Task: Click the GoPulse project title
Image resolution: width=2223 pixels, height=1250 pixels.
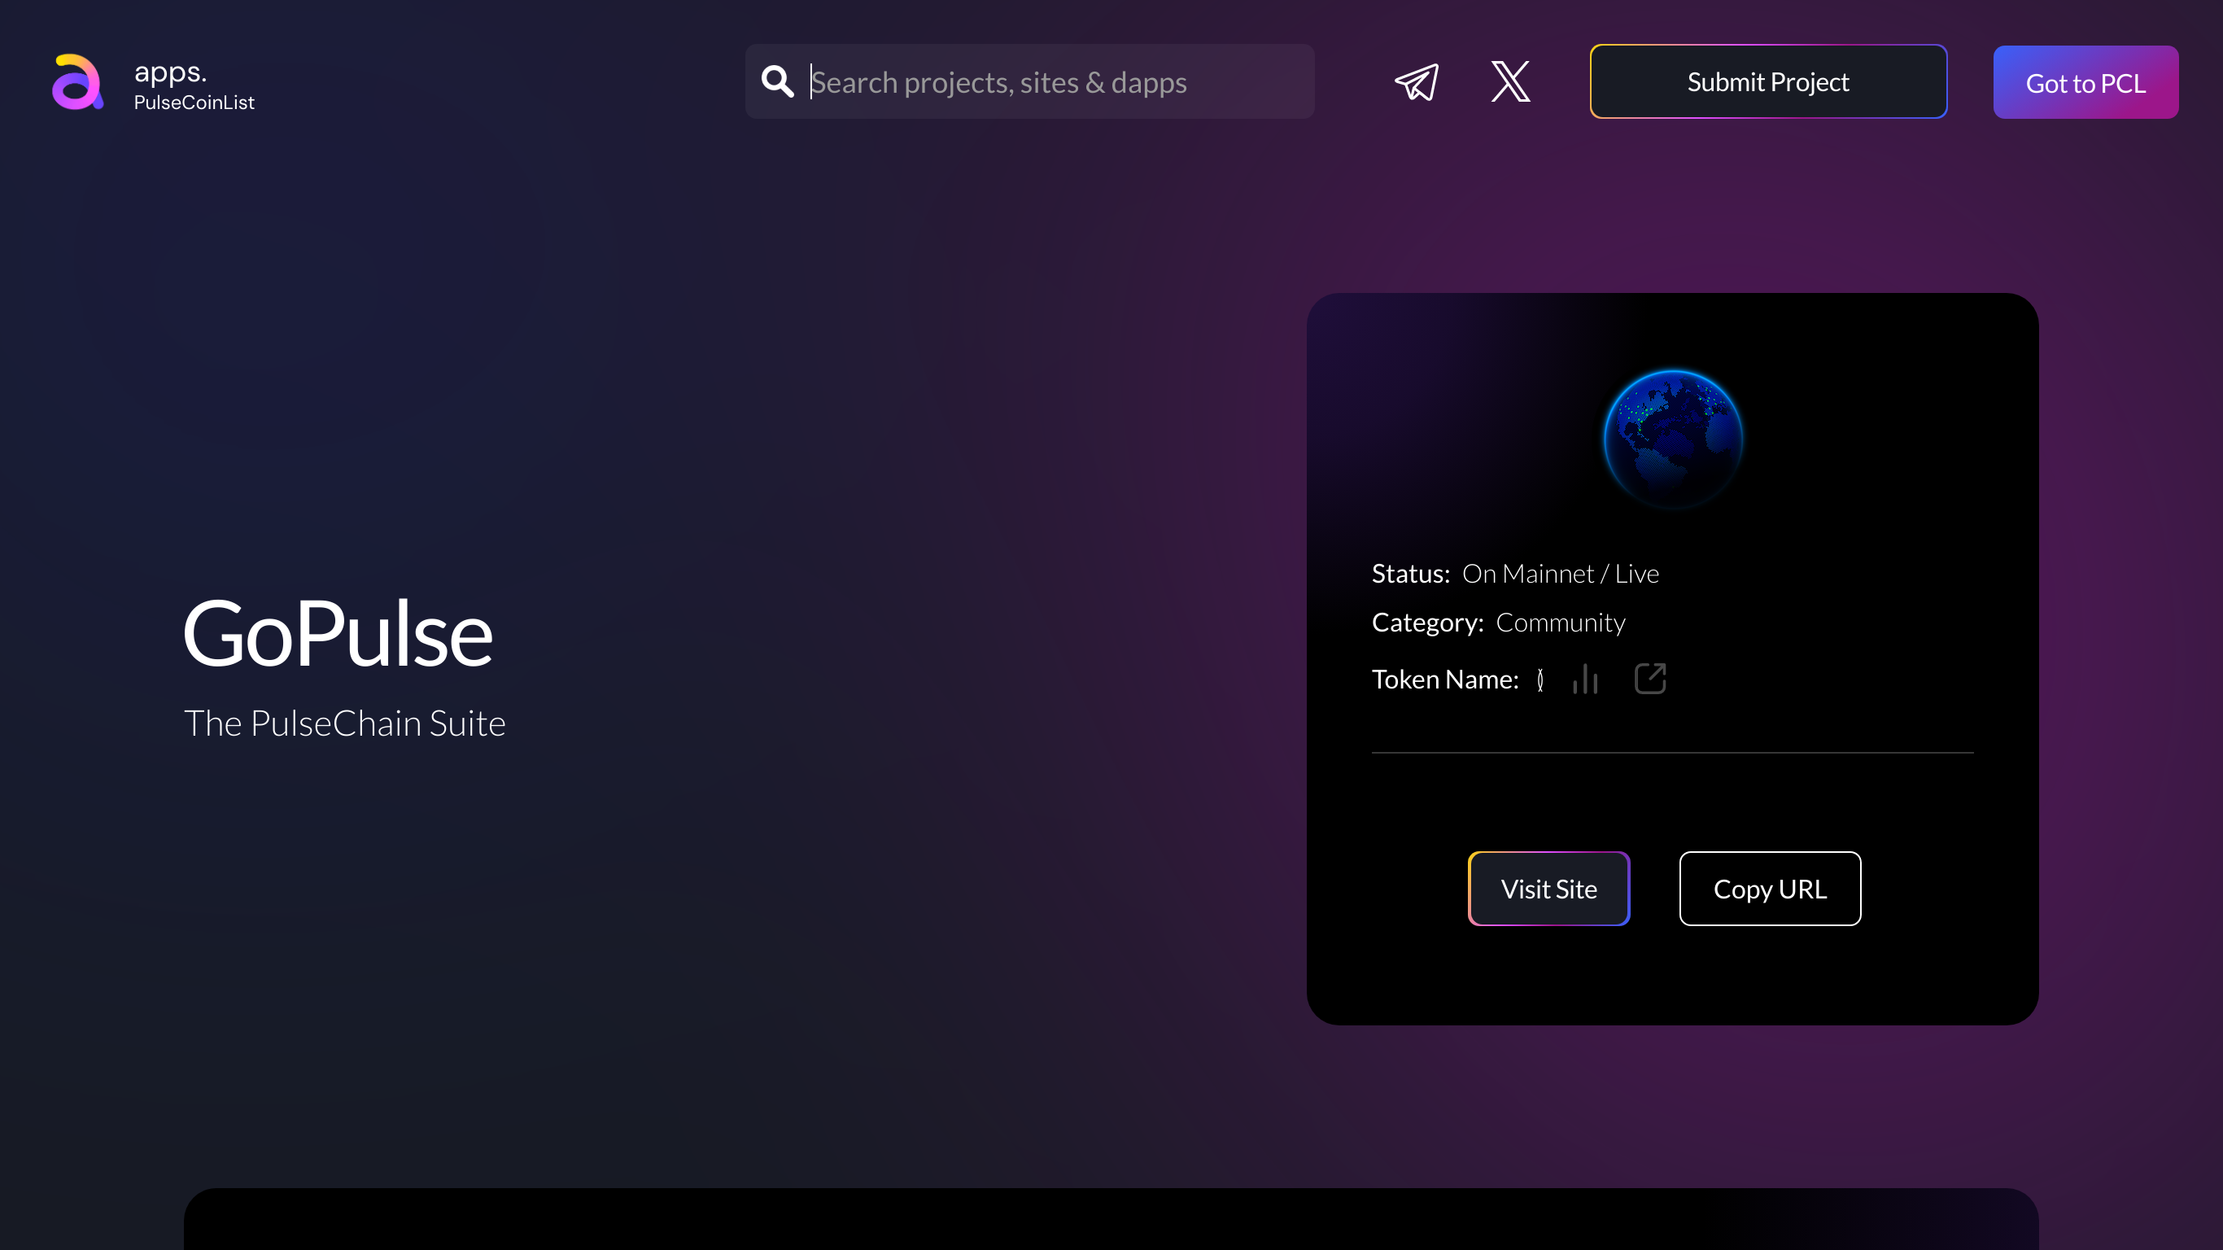Action: coord(338,633)
